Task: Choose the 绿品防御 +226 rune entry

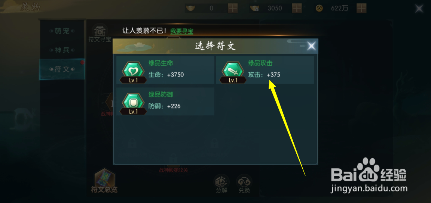Action: (x=165, y=101)
